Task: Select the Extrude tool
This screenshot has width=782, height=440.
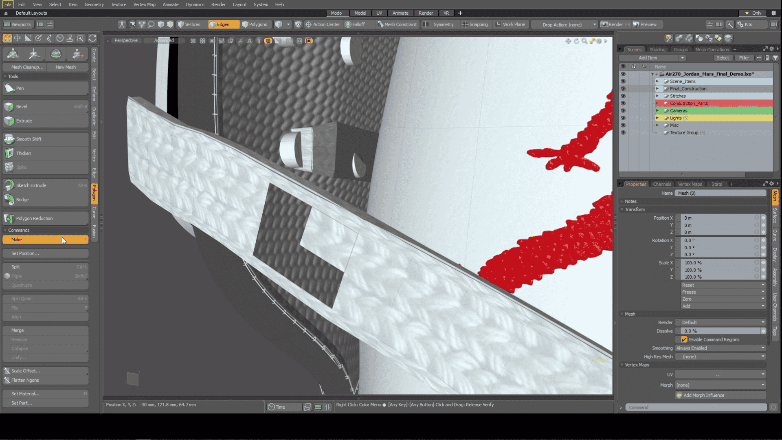Action: [x=24, y=121]
